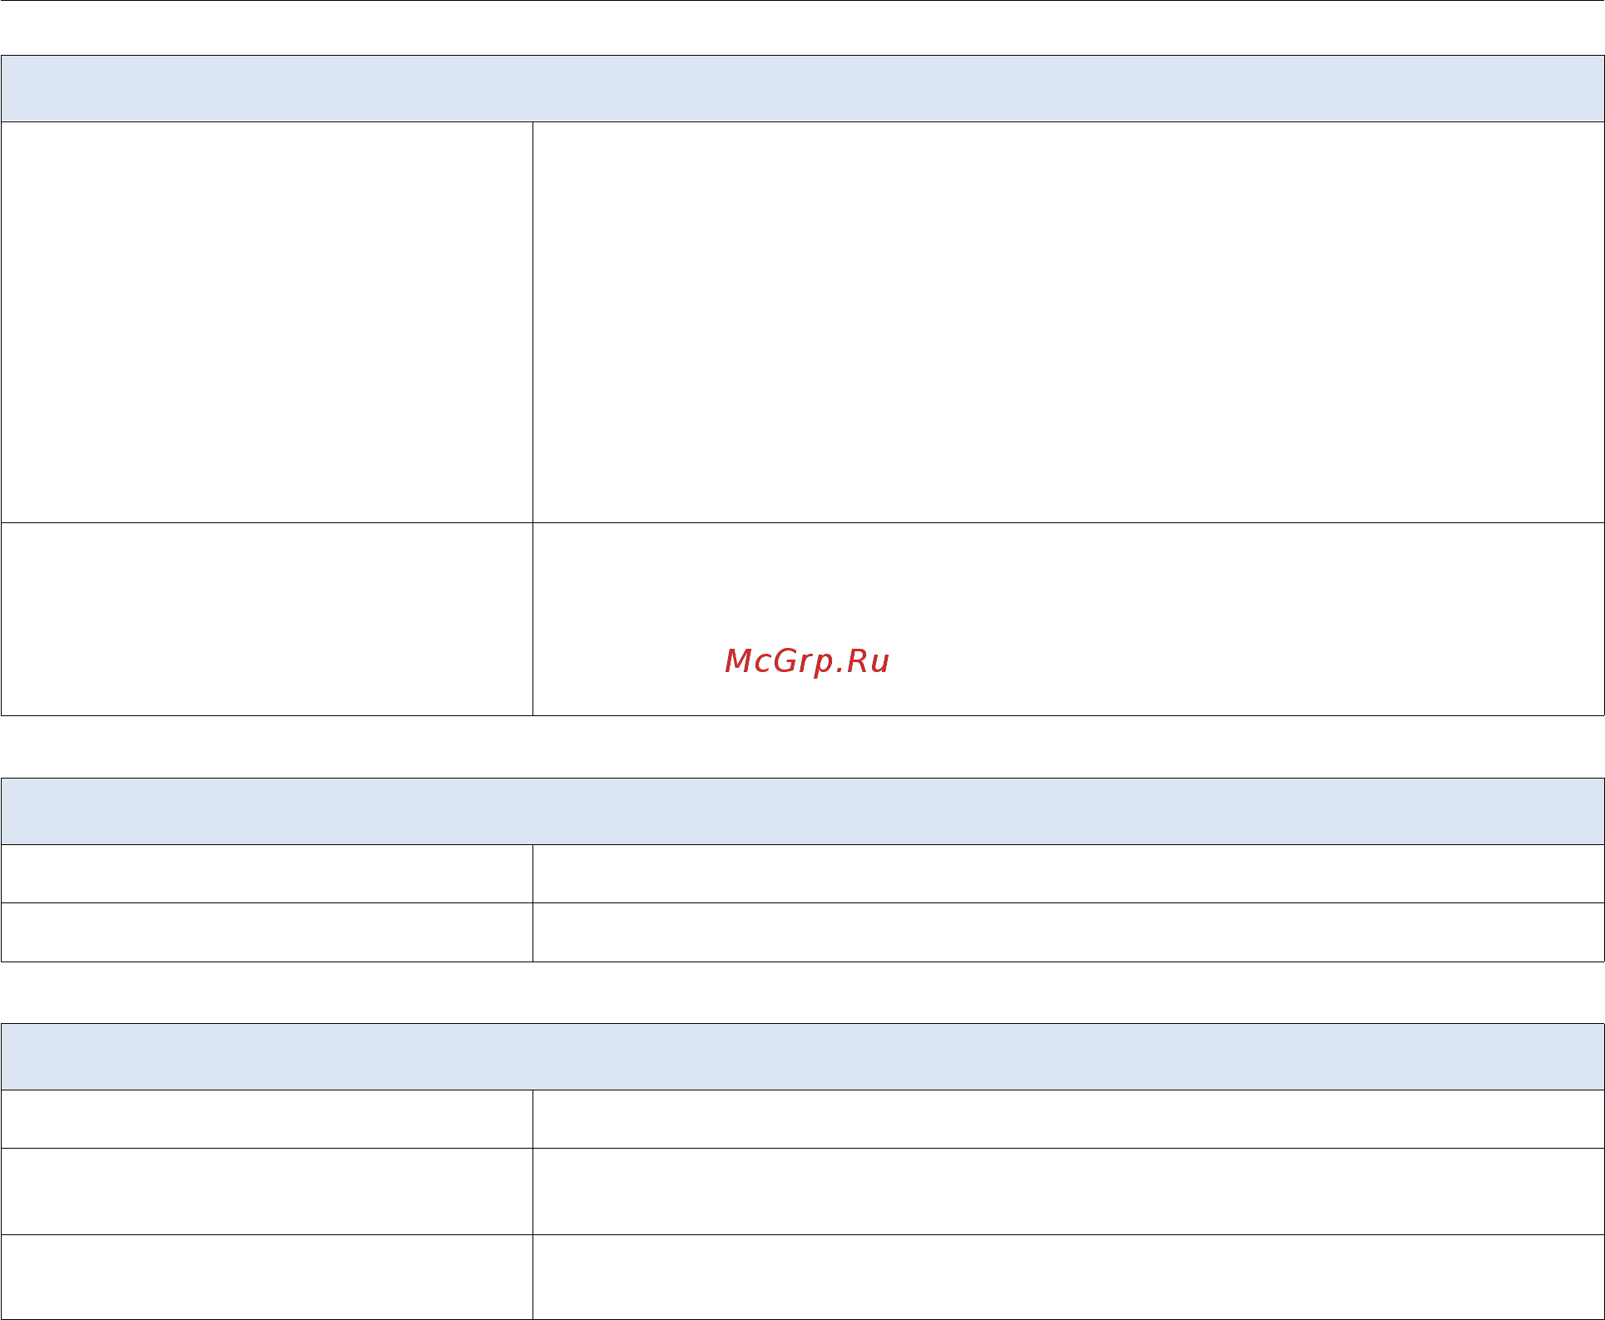Select second table's last-row right cell
The image size is (1605, 1320).
point(1068,932)
